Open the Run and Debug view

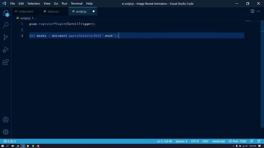click(5, 50)
